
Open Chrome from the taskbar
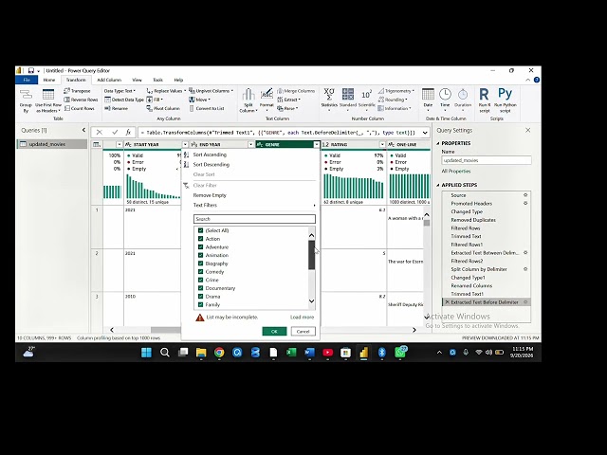click(x=219, y=353)
